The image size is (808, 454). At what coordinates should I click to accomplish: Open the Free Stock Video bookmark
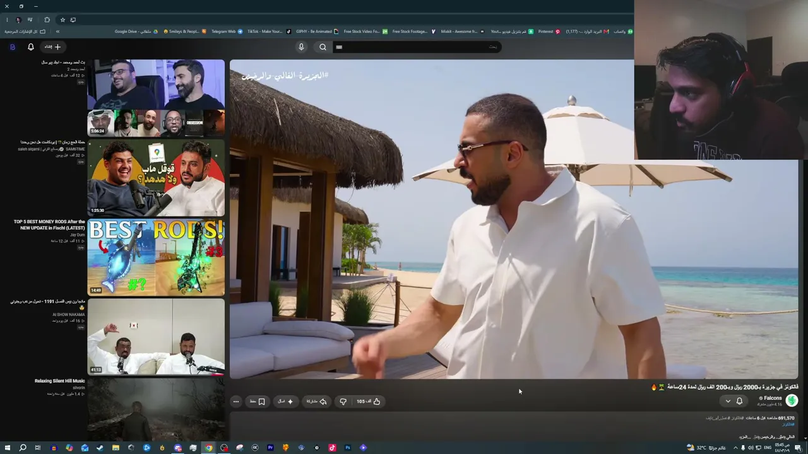tap(365, 32)
